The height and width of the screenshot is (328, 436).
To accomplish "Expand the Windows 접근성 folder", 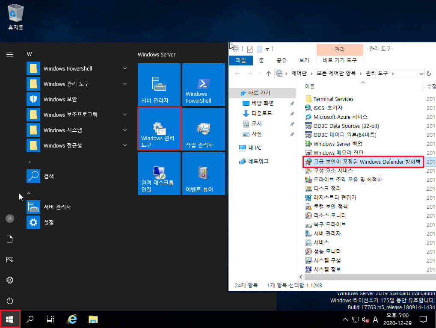I will pyautogui.click(x=125, y=145).
